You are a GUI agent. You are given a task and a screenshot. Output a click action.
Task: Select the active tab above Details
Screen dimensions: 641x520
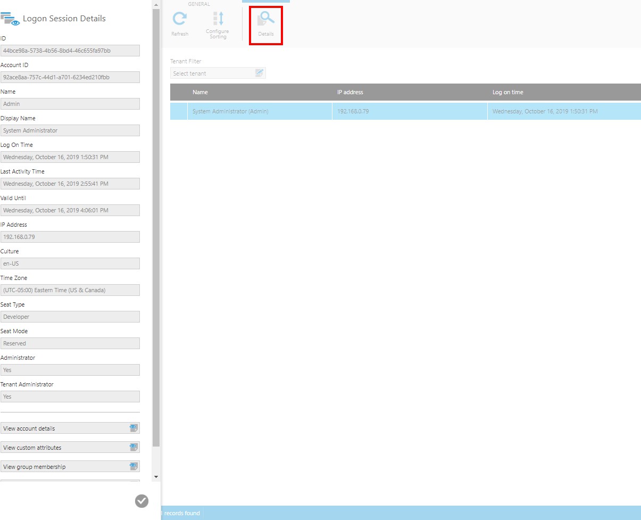click(x=265, y=1)
